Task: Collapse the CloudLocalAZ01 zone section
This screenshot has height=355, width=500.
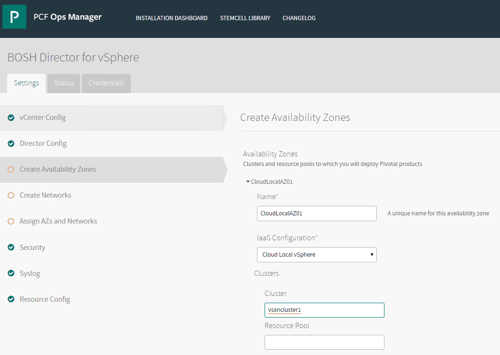Action: (248, 182)
